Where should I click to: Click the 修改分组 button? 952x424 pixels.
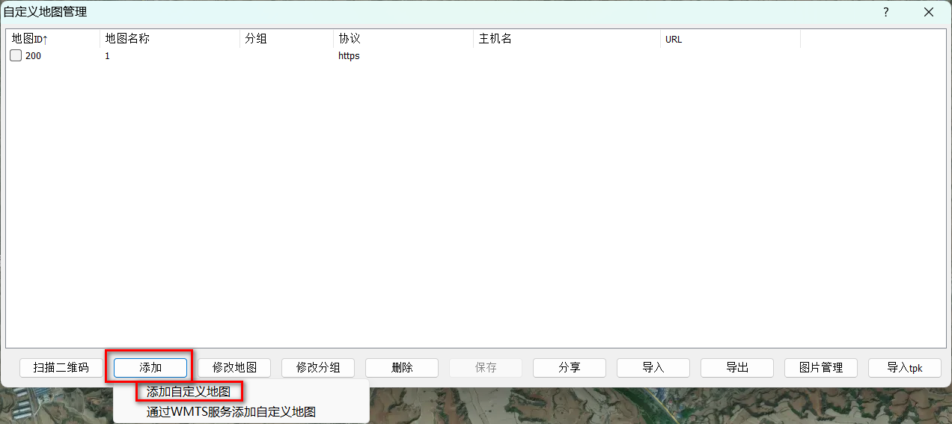click(x=318, y=367)
